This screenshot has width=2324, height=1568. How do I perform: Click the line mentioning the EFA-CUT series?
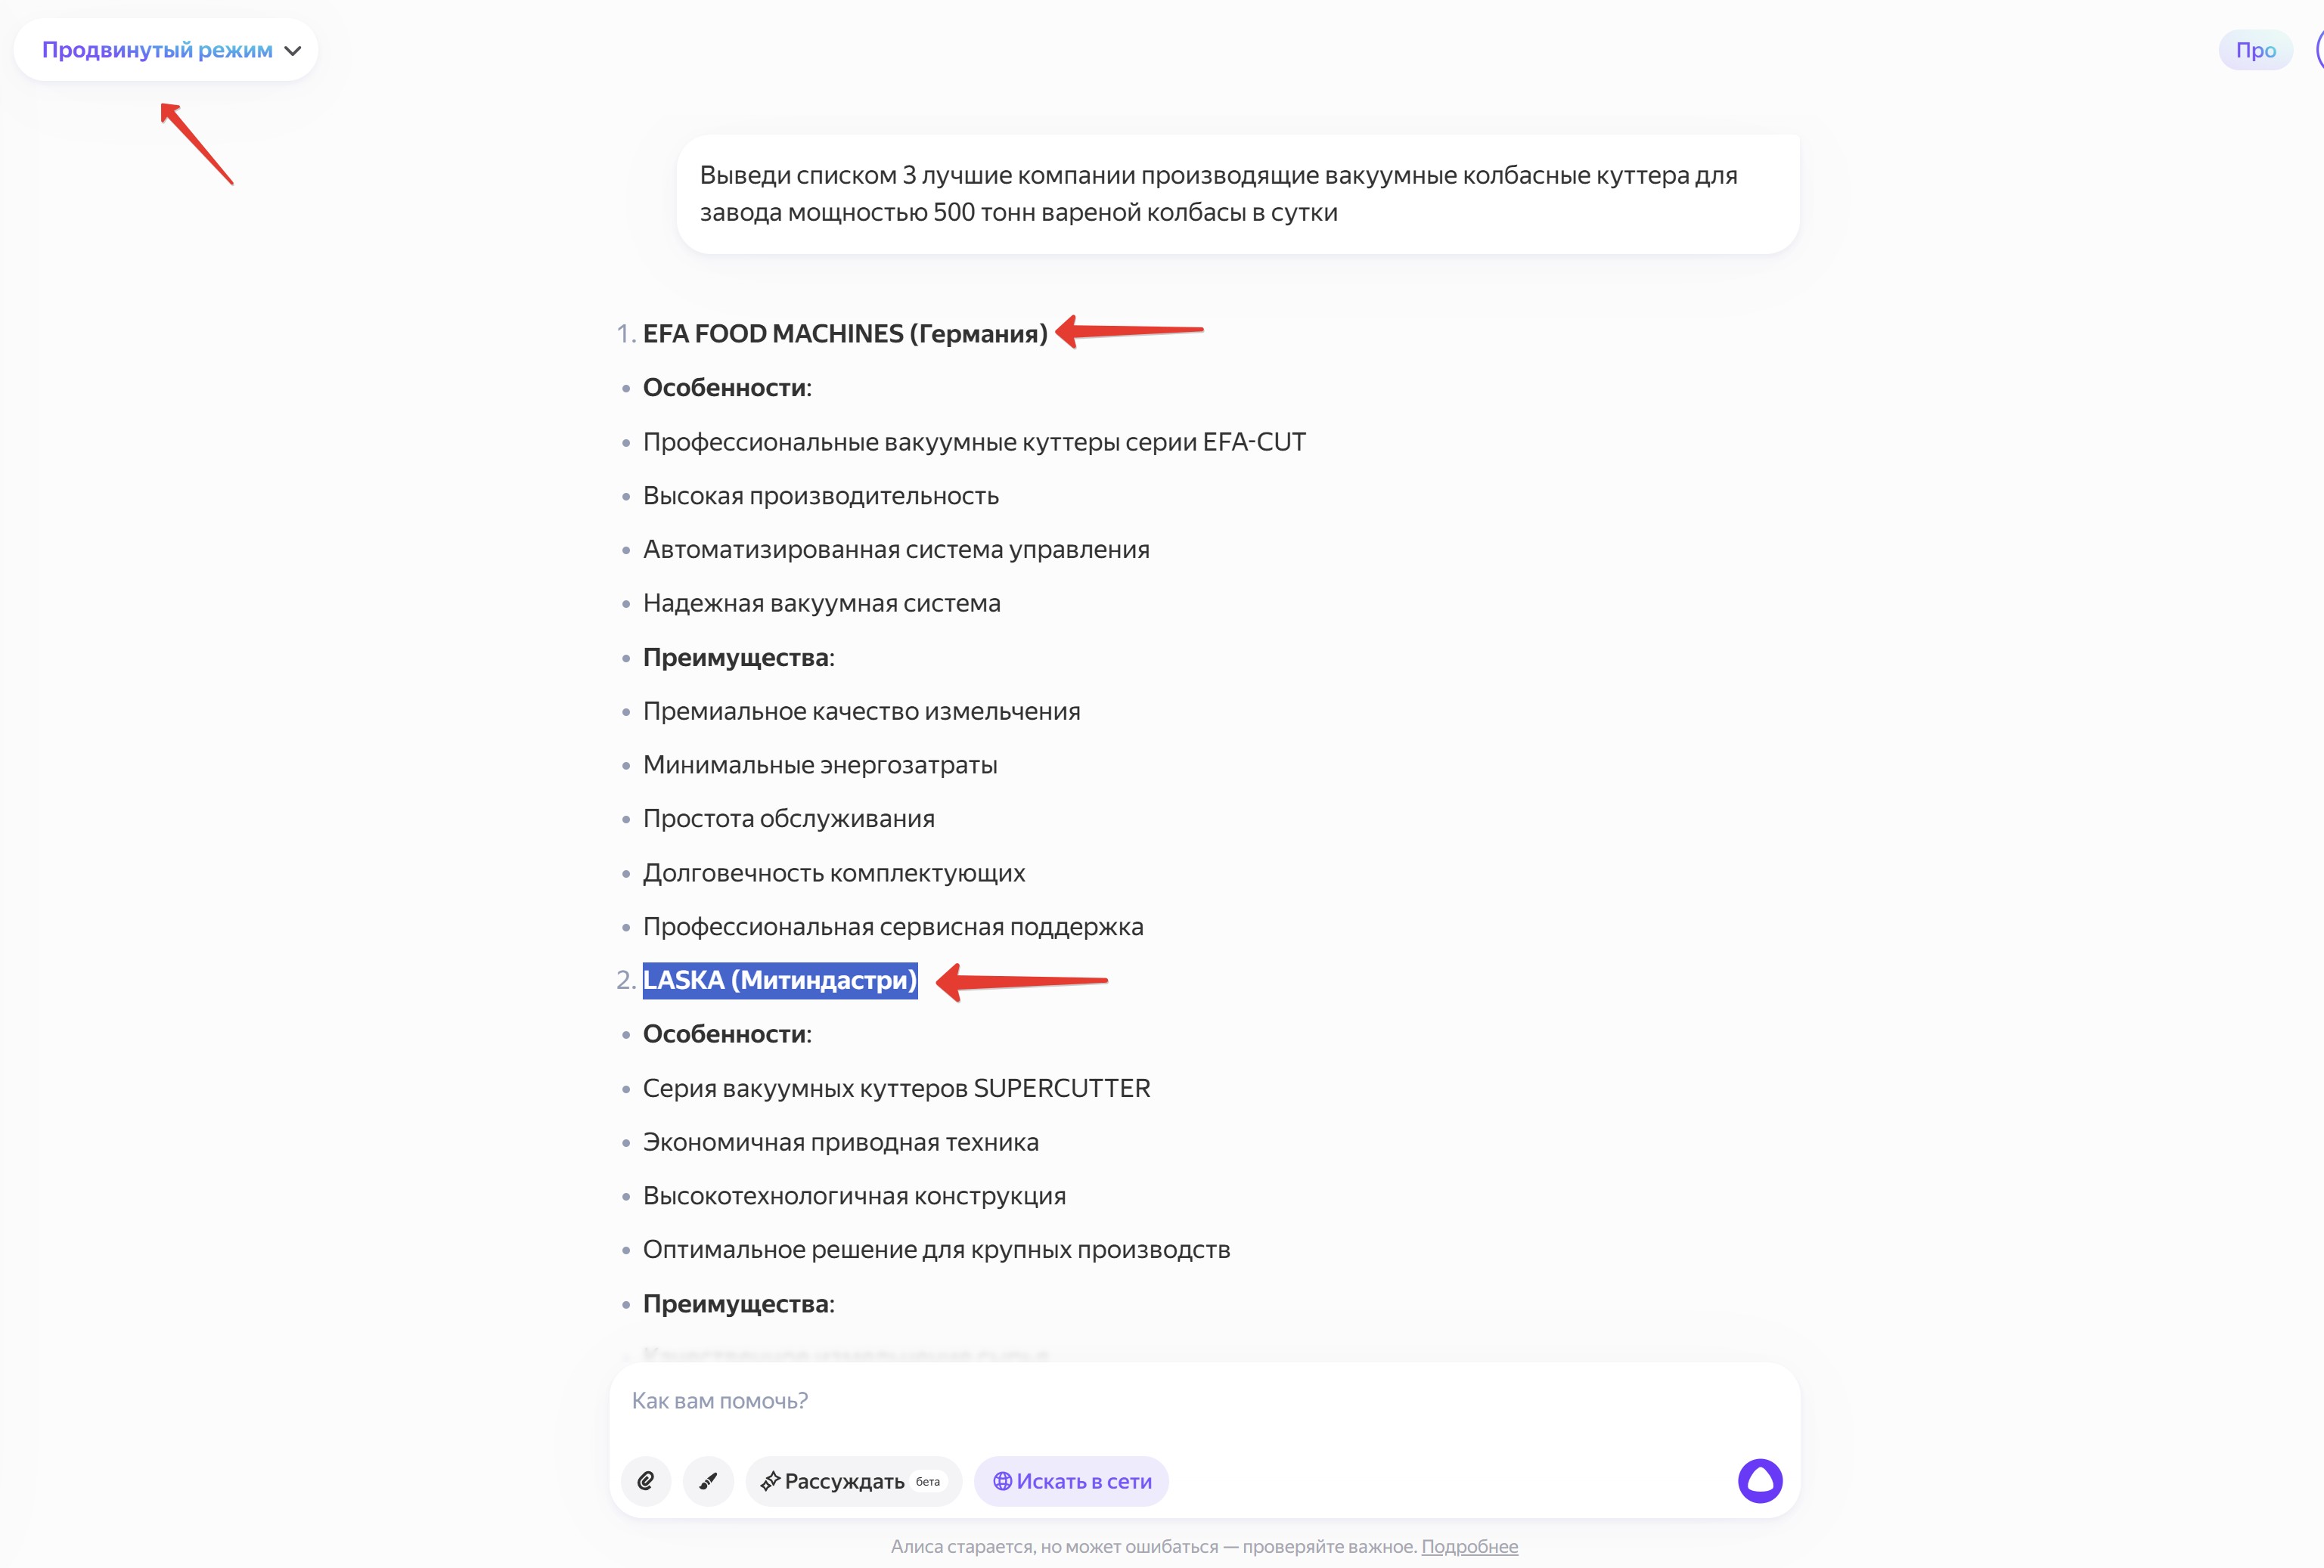pyautogui.click(x=974, y=442)
